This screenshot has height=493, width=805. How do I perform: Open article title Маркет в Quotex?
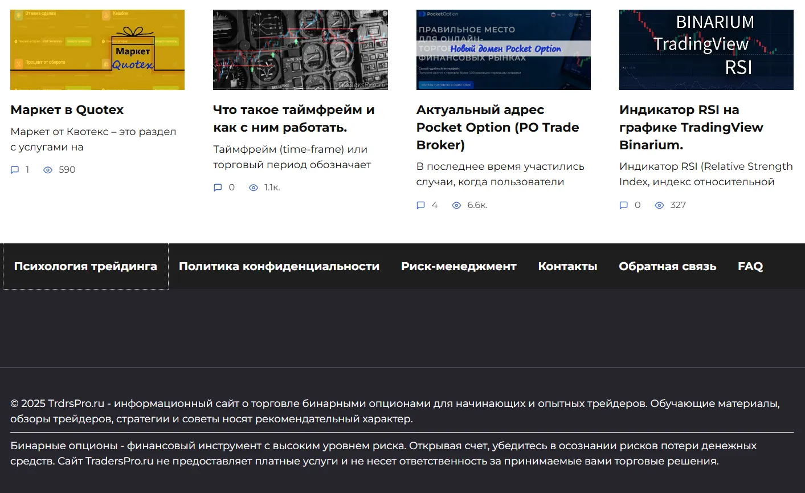(x=67, y=110)
